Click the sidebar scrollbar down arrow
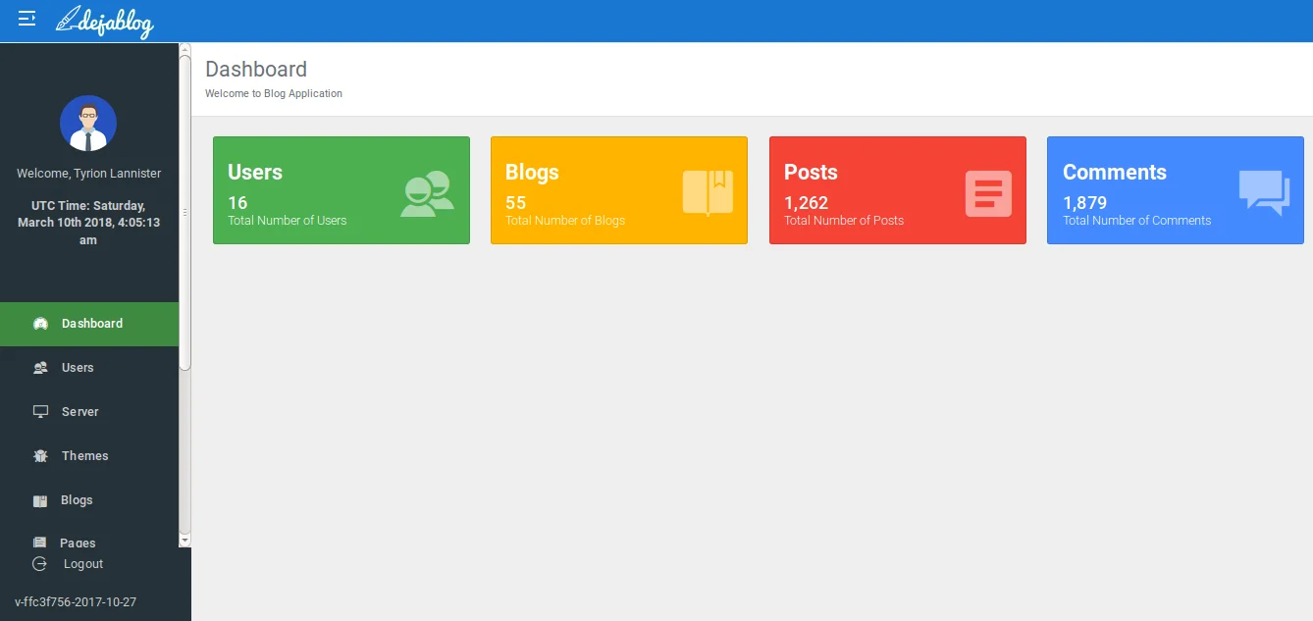This screenshot has width=1313, height=621. [184, 540]
